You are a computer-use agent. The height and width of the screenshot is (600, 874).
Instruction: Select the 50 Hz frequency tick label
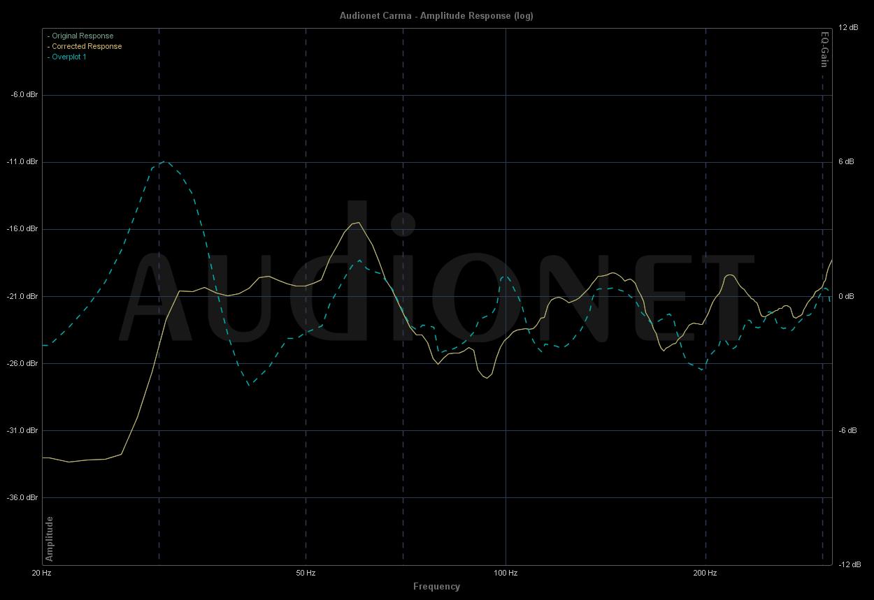(x=306, y=573)
